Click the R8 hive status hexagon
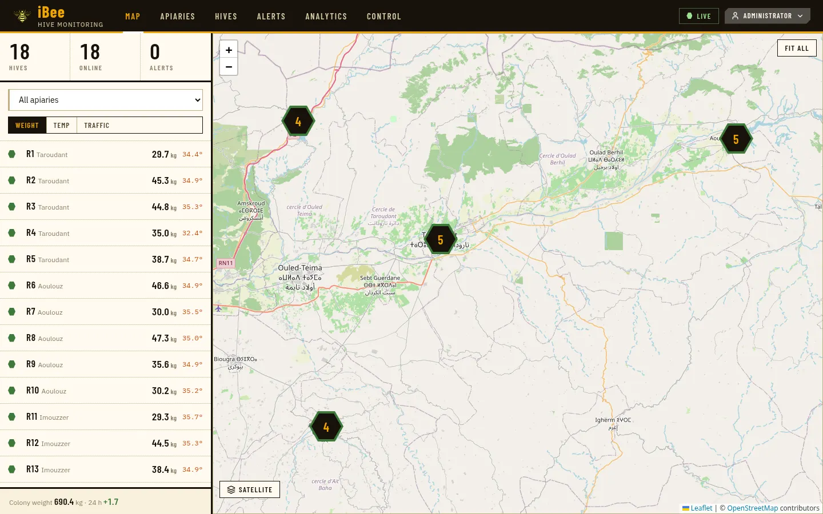Image resolution: width=823 pixels, height=514 pixels. tap(11, 338)
